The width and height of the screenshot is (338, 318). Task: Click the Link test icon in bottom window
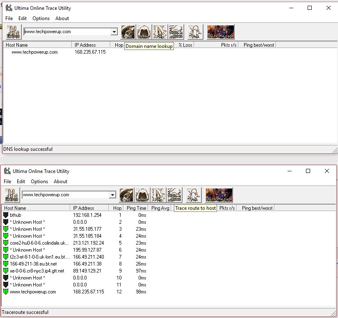tap(12, 195)
